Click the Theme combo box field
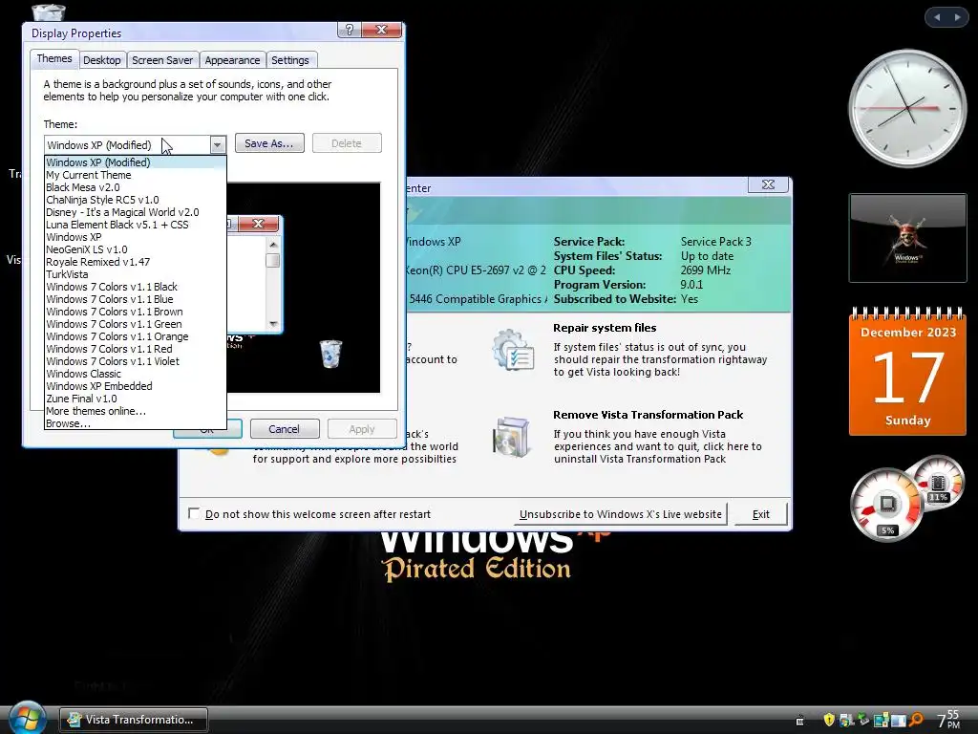 (x=135, y=145)
